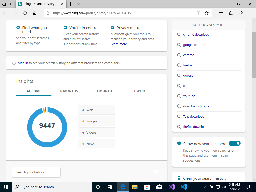The height and width of the screenshot is (192, 256).
Task: Open the tab list dropdown chevron
Action: 78,4
